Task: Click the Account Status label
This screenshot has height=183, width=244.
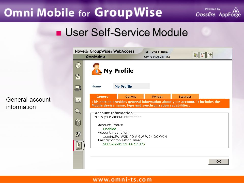Action: (x=111, y=125)
